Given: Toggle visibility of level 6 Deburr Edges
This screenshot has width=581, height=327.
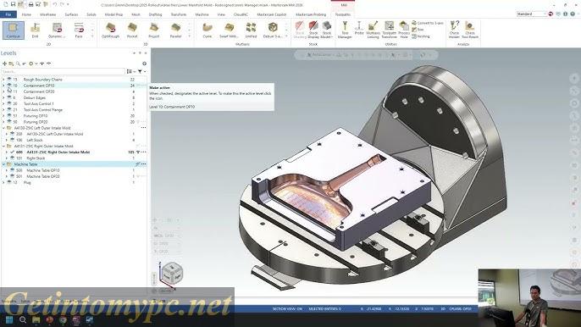Looking at the screenshot, I should [9, 97].
